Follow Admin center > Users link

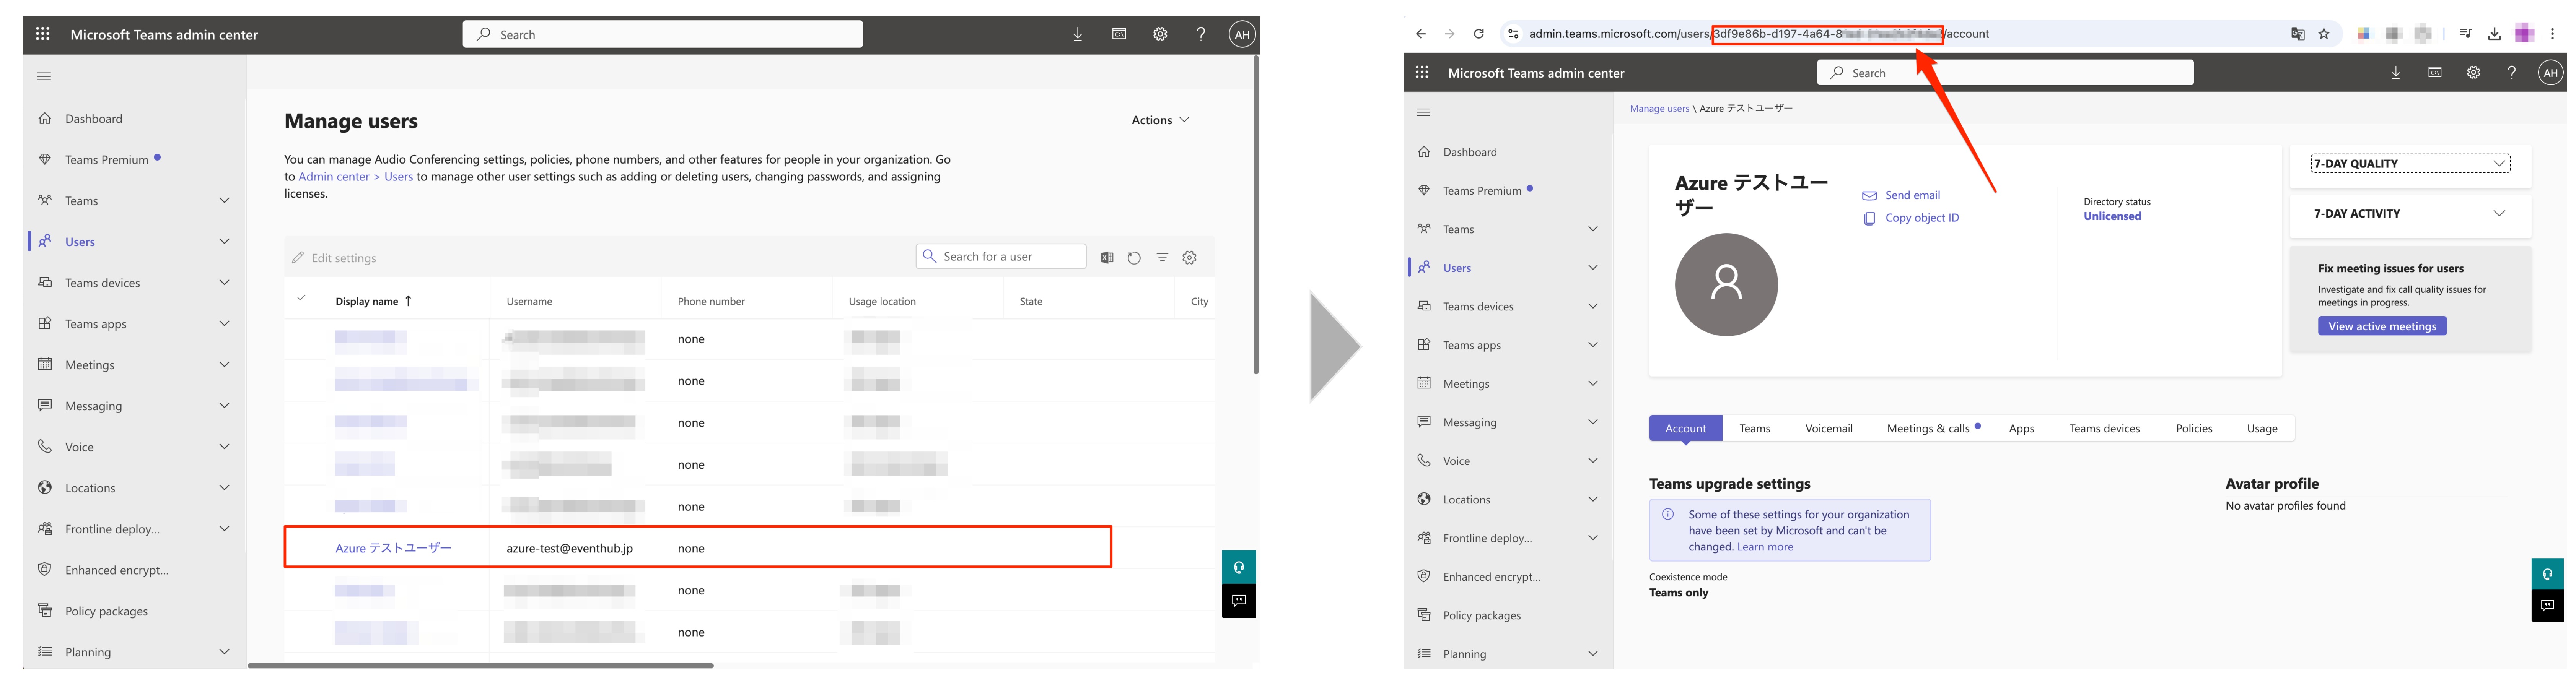coord(355,177)
